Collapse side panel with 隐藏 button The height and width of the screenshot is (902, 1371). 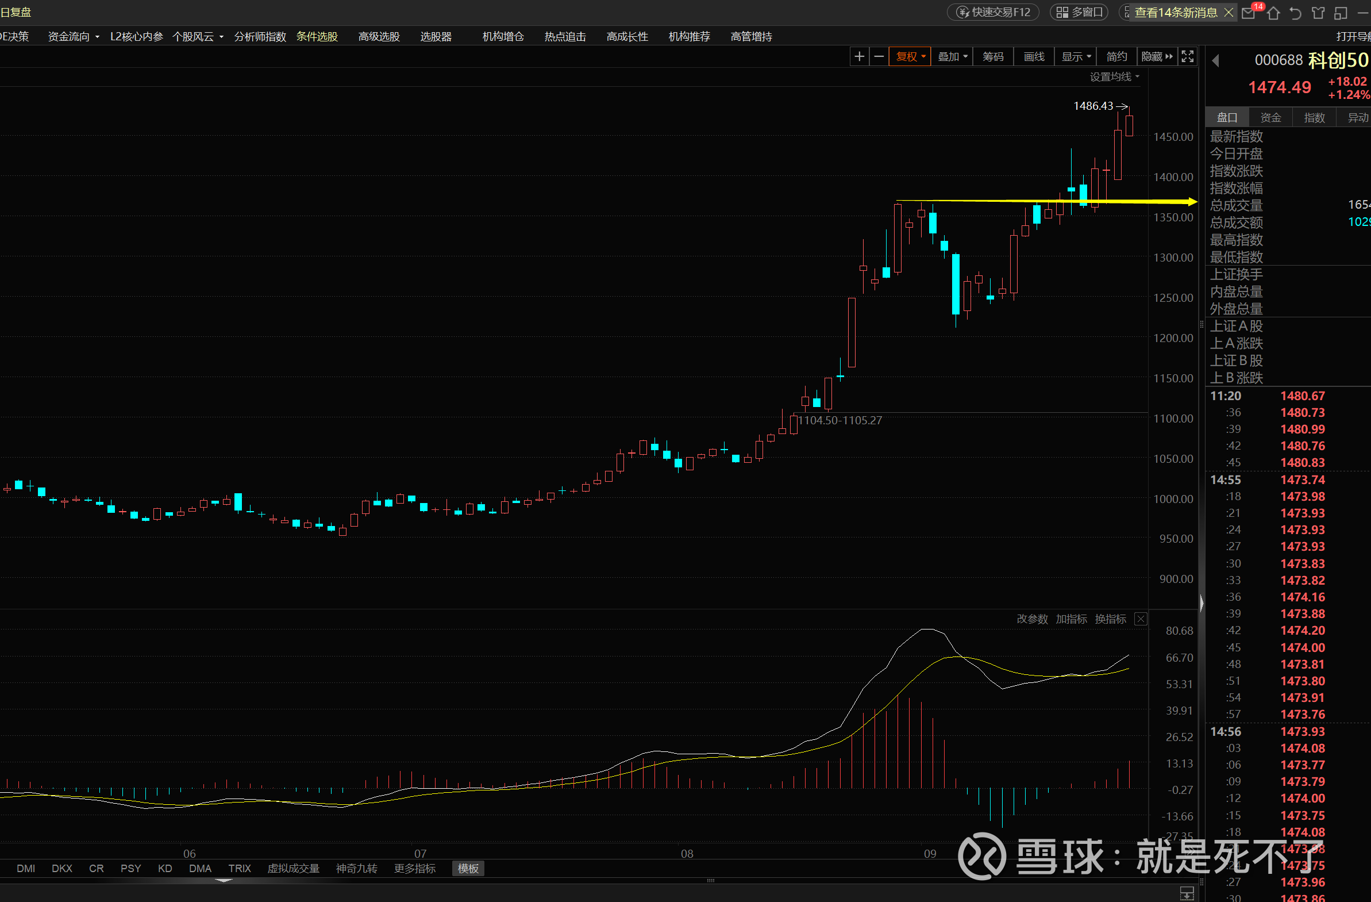1156,56
